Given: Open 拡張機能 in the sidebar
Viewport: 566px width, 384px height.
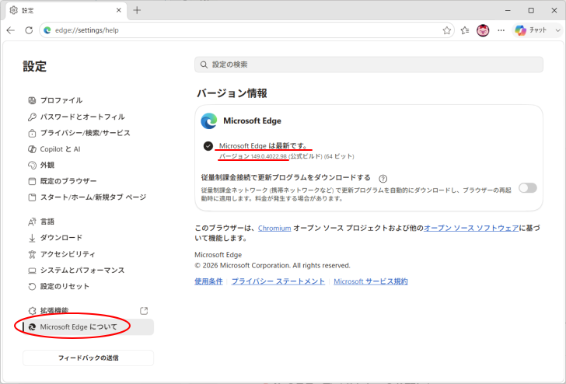Looking at the screenshot, I should tap(54, 310).
